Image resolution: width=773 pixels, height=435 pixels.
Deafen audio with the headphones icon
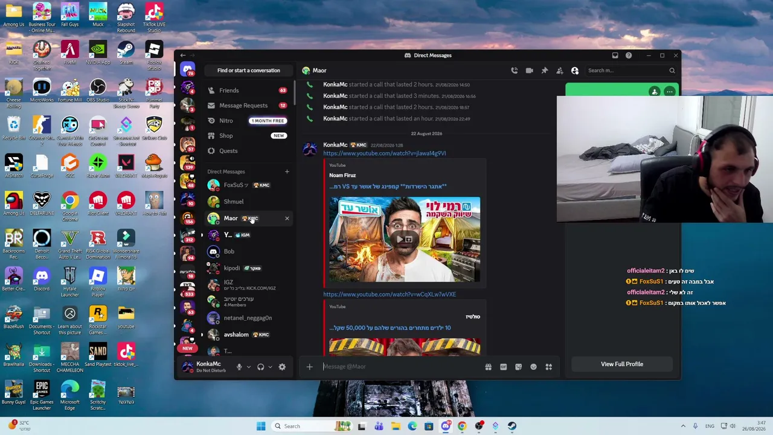click(x=261, y=367)
